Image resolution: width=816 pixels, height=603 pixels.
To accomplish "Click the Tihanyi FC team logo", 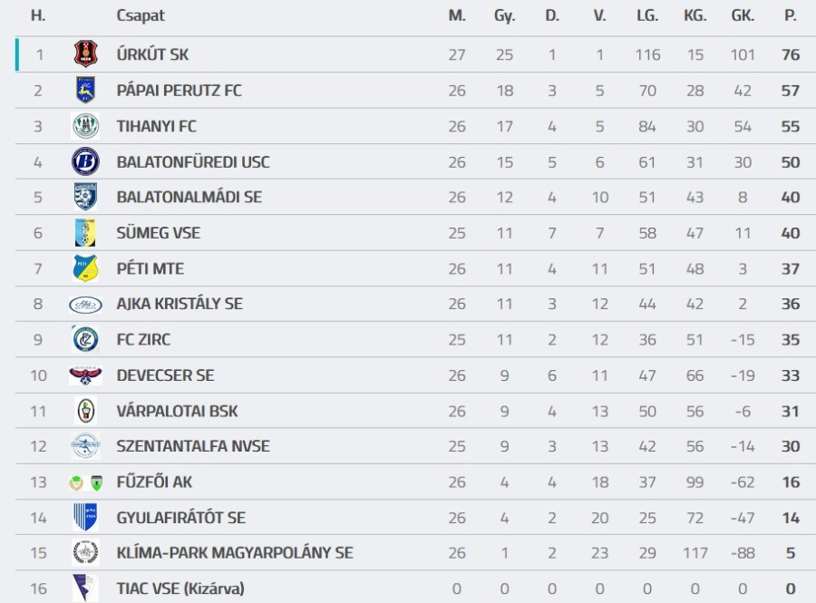I will [x=85, y=126].
